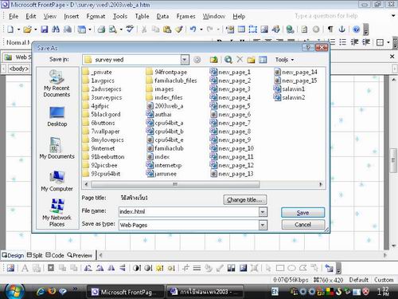This screenshot has height=299, width=398.
Task: Select My Network Places in places bar
Action: pyautogui.click(x=57, y=213)
